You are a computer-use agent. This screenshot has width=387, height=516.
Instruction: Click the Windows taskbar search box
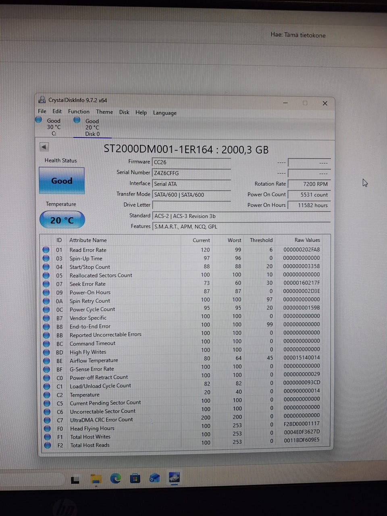point(32,480)
